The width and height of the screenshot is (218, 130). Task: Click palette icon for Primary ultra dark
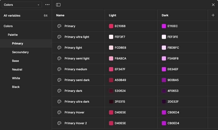(59, 102)
